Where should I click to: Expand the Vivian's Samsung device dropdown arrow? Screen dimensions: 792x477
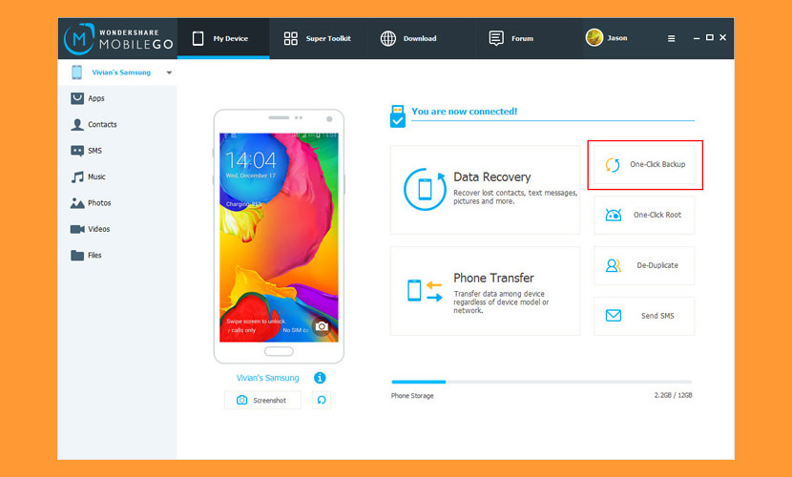169,73
